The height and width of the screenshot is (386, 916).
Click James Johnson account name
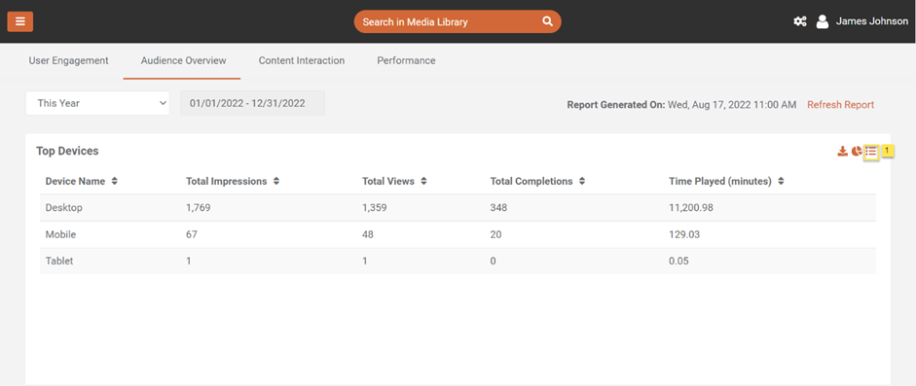point(872,21)
